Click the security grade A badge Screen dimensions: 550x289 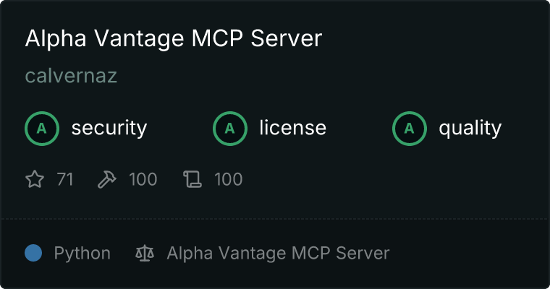(42, 129)
